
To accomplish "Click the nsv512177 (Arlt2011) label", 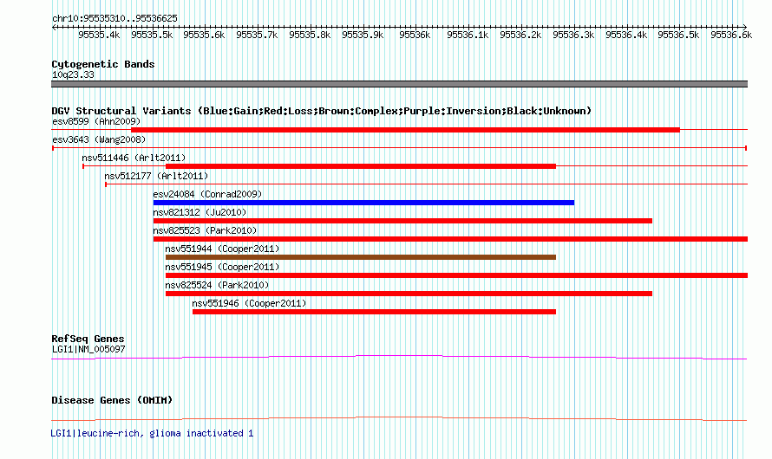I will tap(156, 176).
